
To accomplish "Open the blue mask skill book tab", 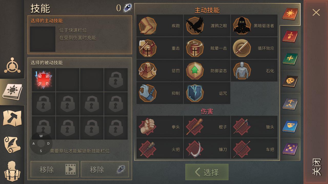I will (x=290, y=127).
